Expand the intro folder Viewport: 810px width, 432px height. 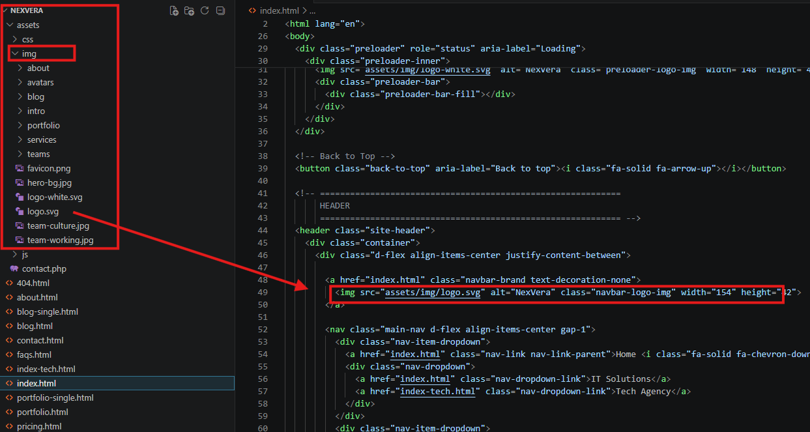tap(20, 111)
